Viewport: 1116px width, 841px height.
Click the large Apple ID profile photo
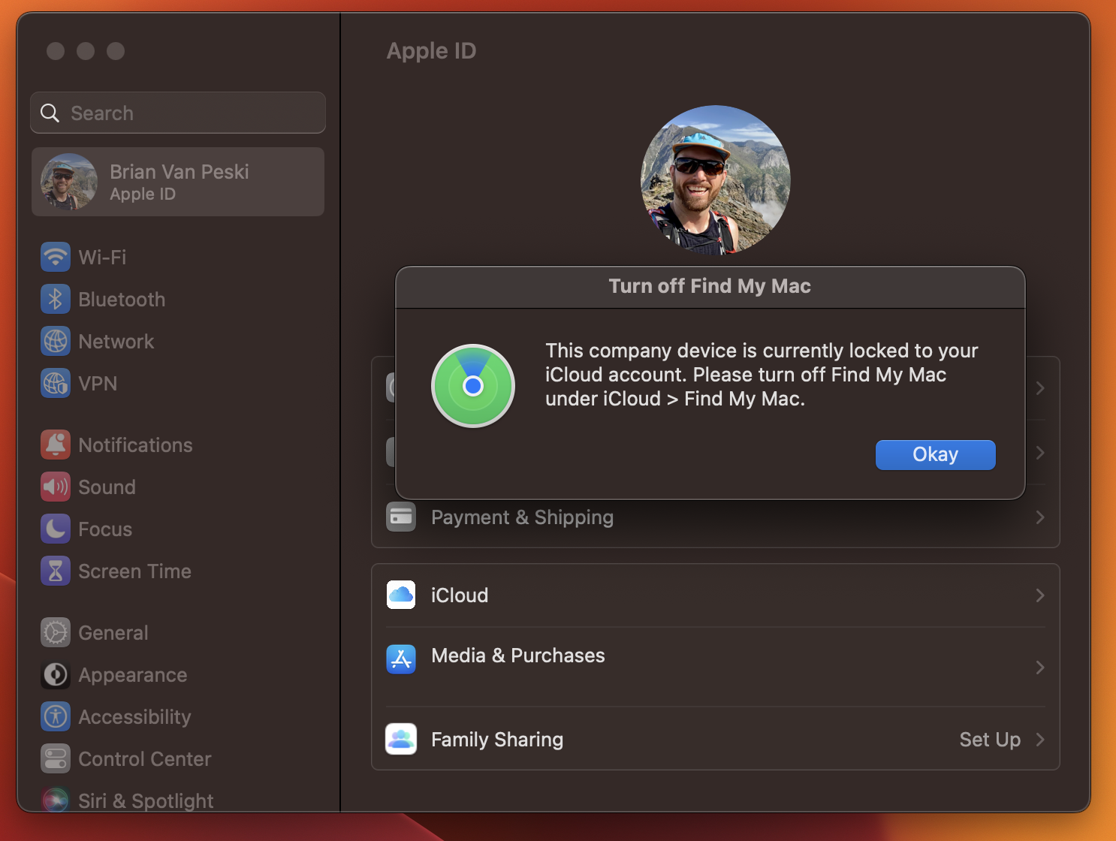pyautogui.click(x=715, y=180)
